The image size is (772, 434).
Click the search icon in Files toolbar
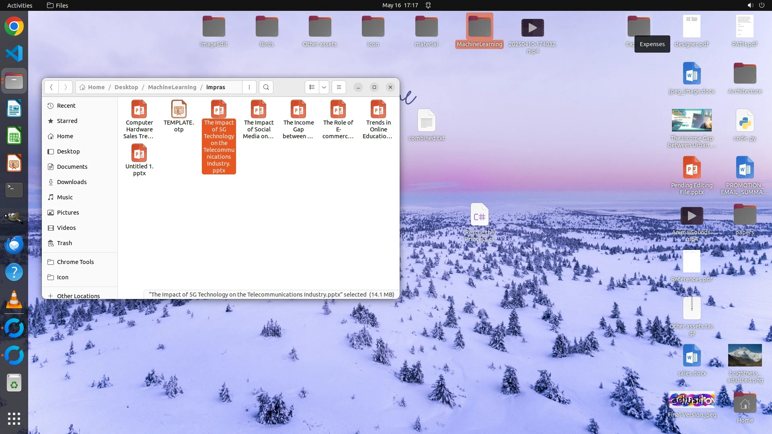pyautogui.click(x=266, y=87)
